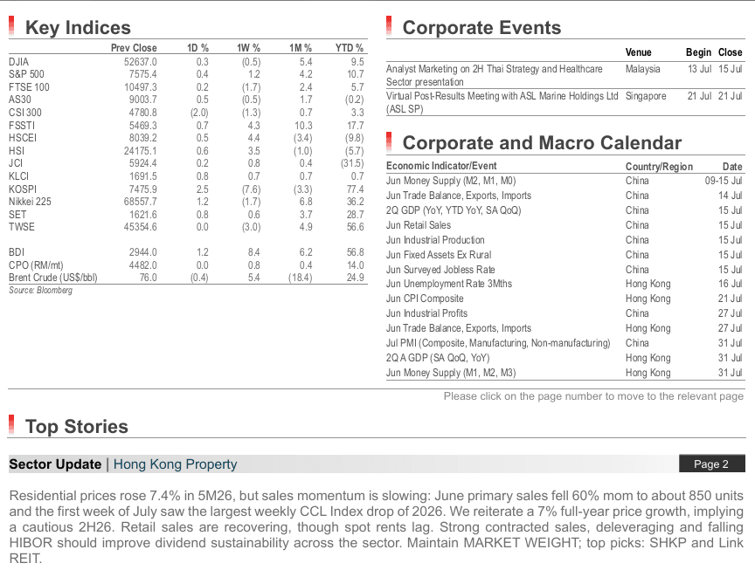Click red marker beside Corporate Events

tap(389, 26)
